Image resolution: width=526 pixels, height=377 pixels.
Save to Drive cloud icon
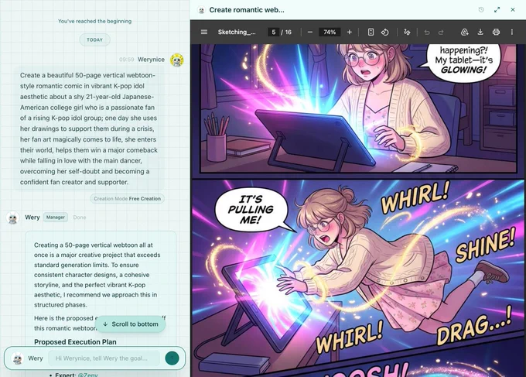tap(465, 32)
